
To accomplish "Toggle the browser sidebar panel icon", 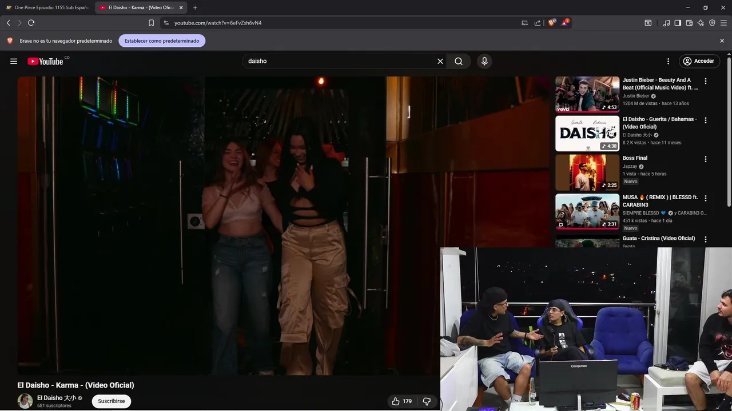I will pos(678,23).
